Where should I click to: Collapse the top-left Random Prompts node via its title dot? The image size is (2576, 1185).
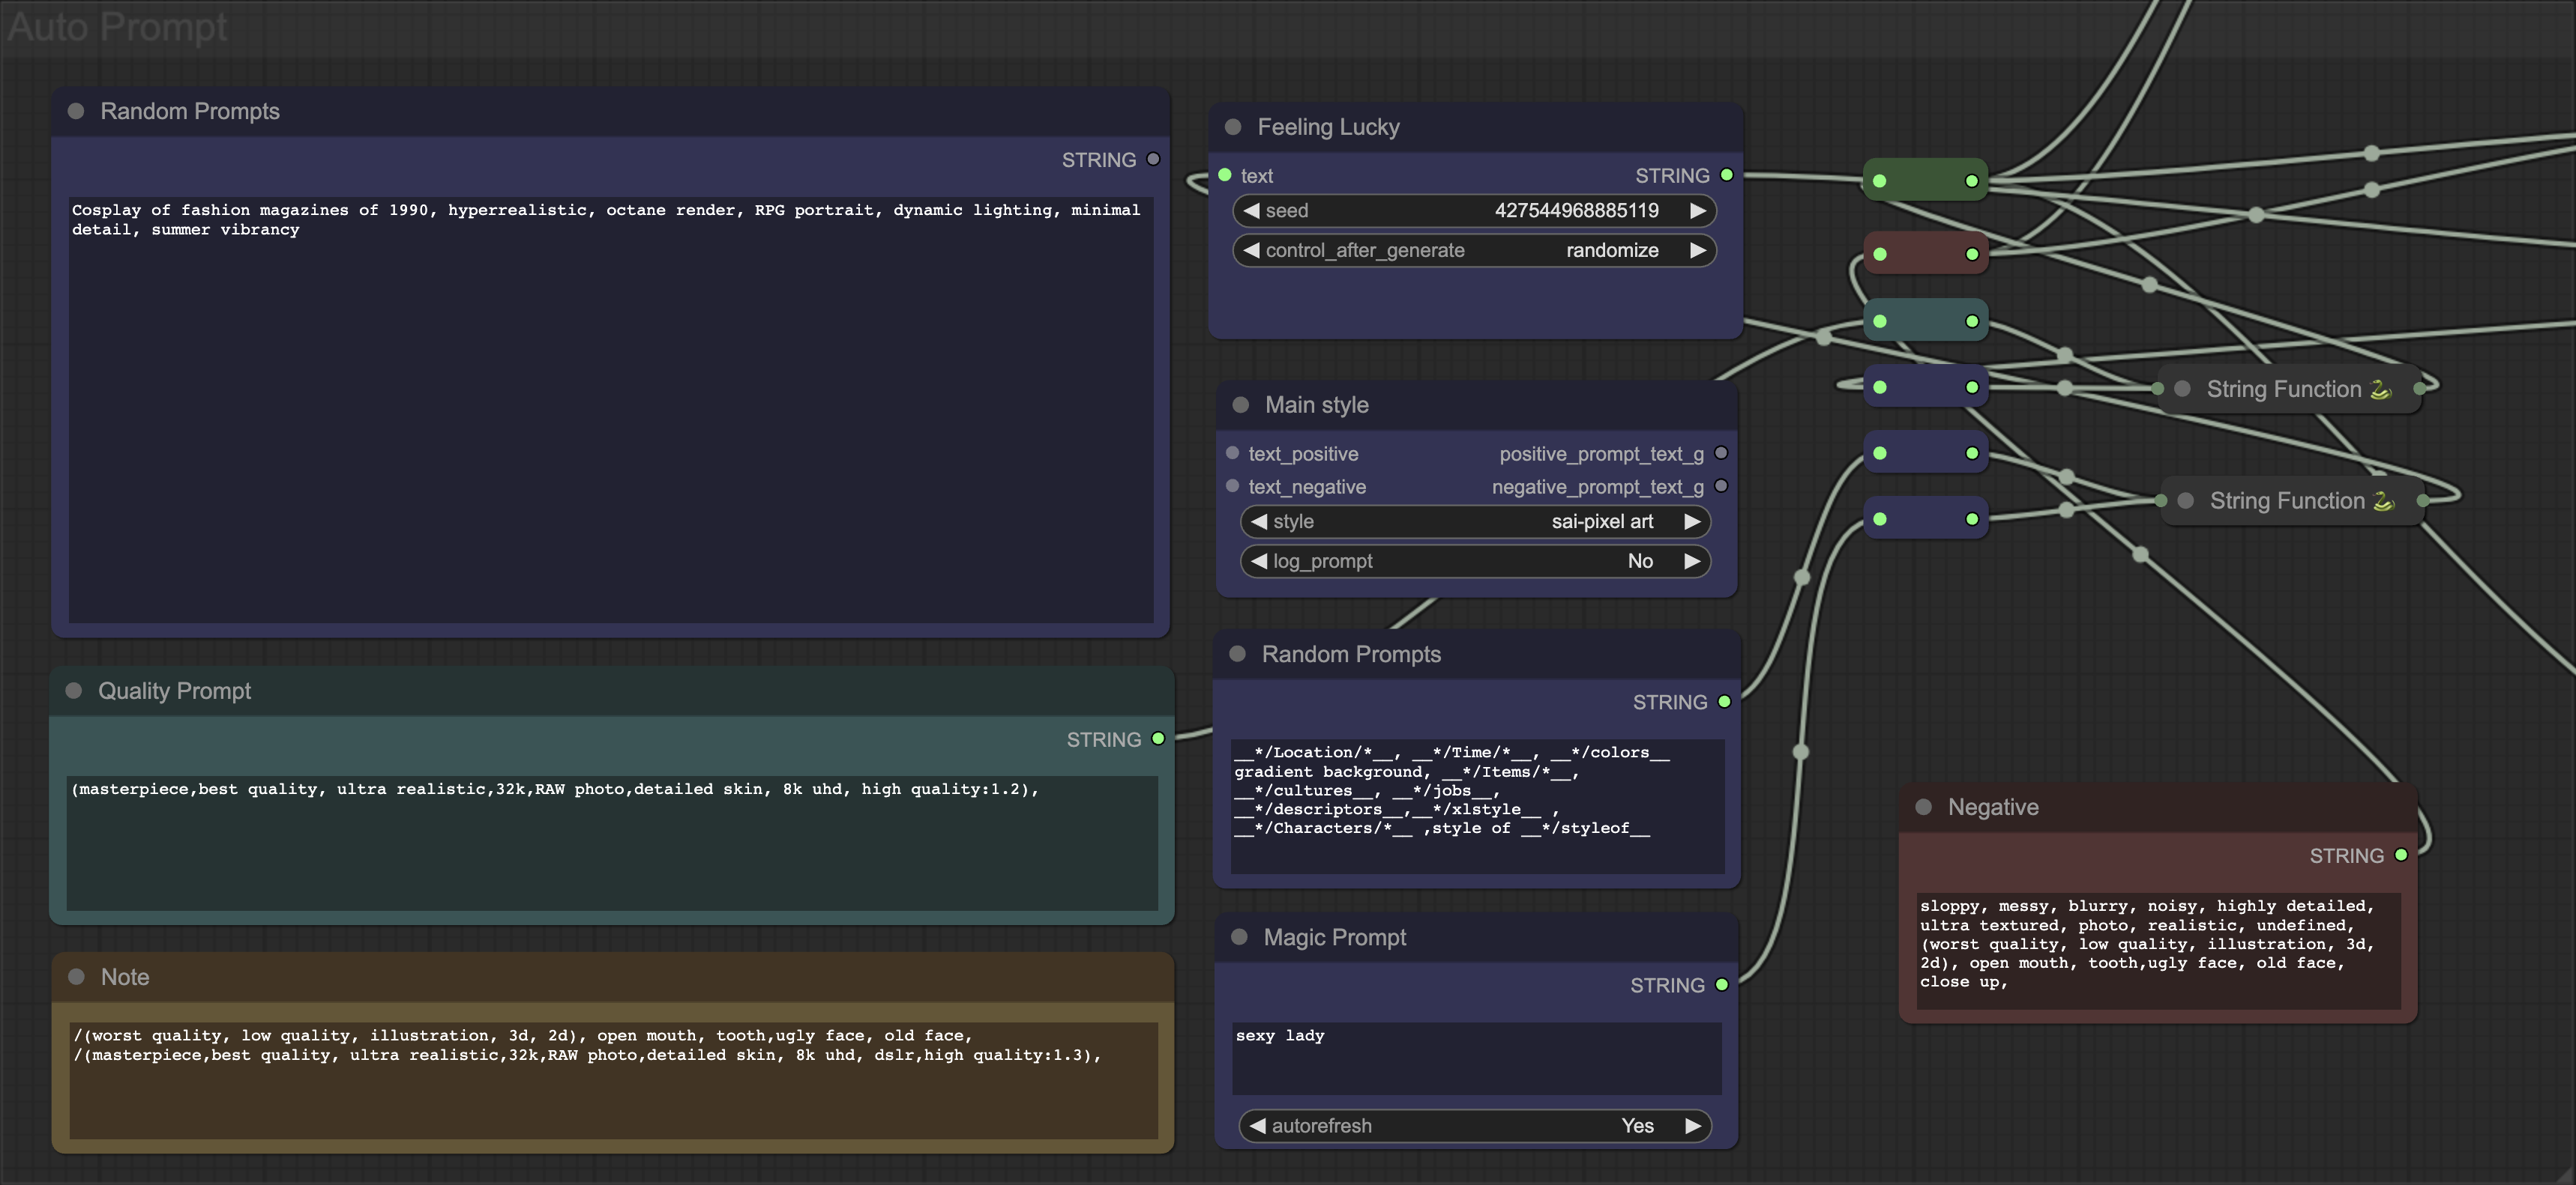point(76,111)
